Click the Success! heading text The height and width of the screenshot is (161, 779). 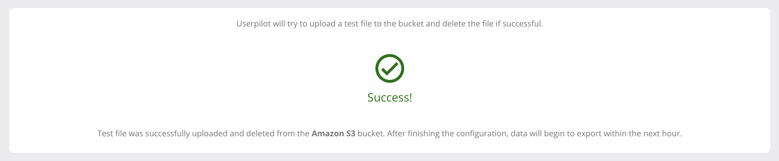coord(389,97)
